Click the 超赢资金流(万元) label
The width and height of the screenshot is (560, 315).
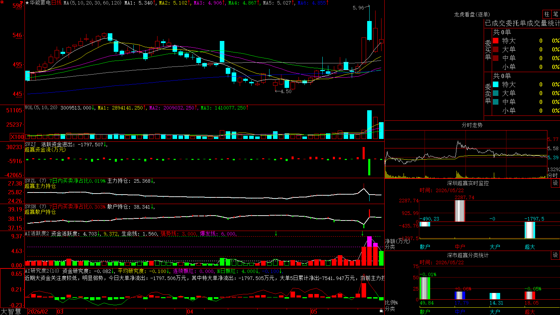tap(45, 149)
